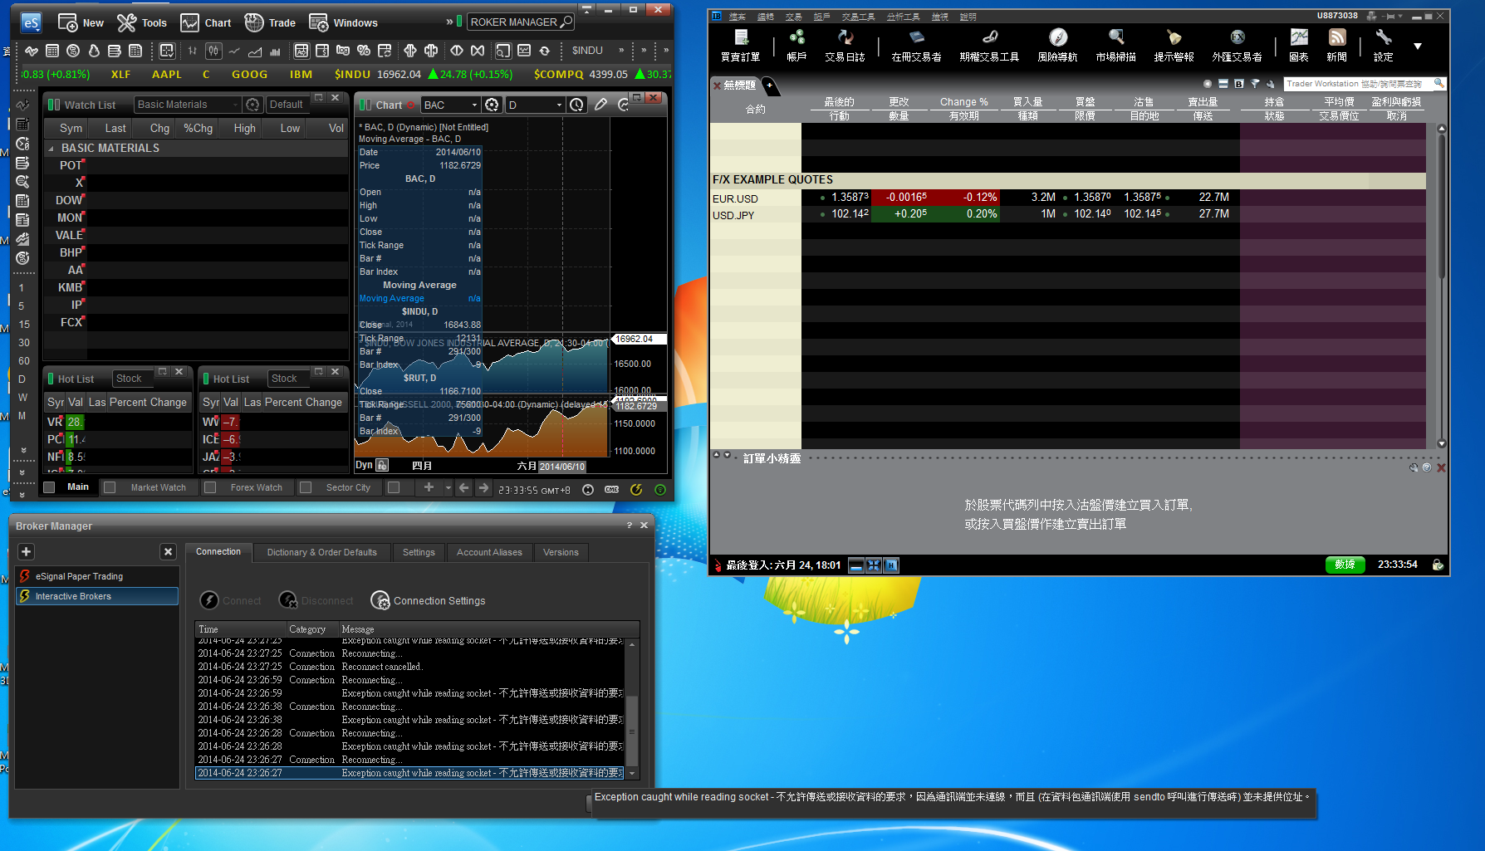Add new TWS page with plus tab
This screenshot has height=851, width=1485.
[x=769, y=85]
